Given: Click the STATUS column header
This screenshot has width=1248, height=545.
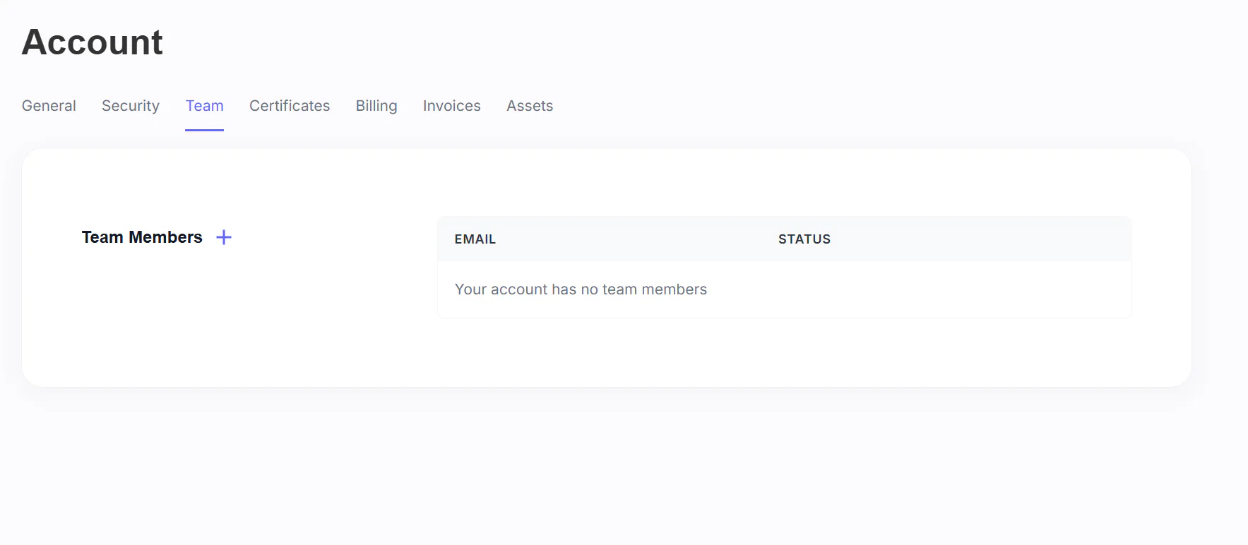Looking at the screenshot, I should tap(804, 239).
